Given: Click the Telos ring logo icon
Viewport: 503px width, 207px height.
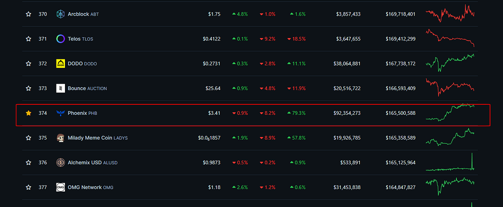Looking at the screenshot, I should pos(60,39).
